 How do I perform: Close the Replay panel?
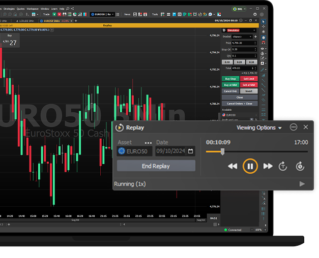306,127
